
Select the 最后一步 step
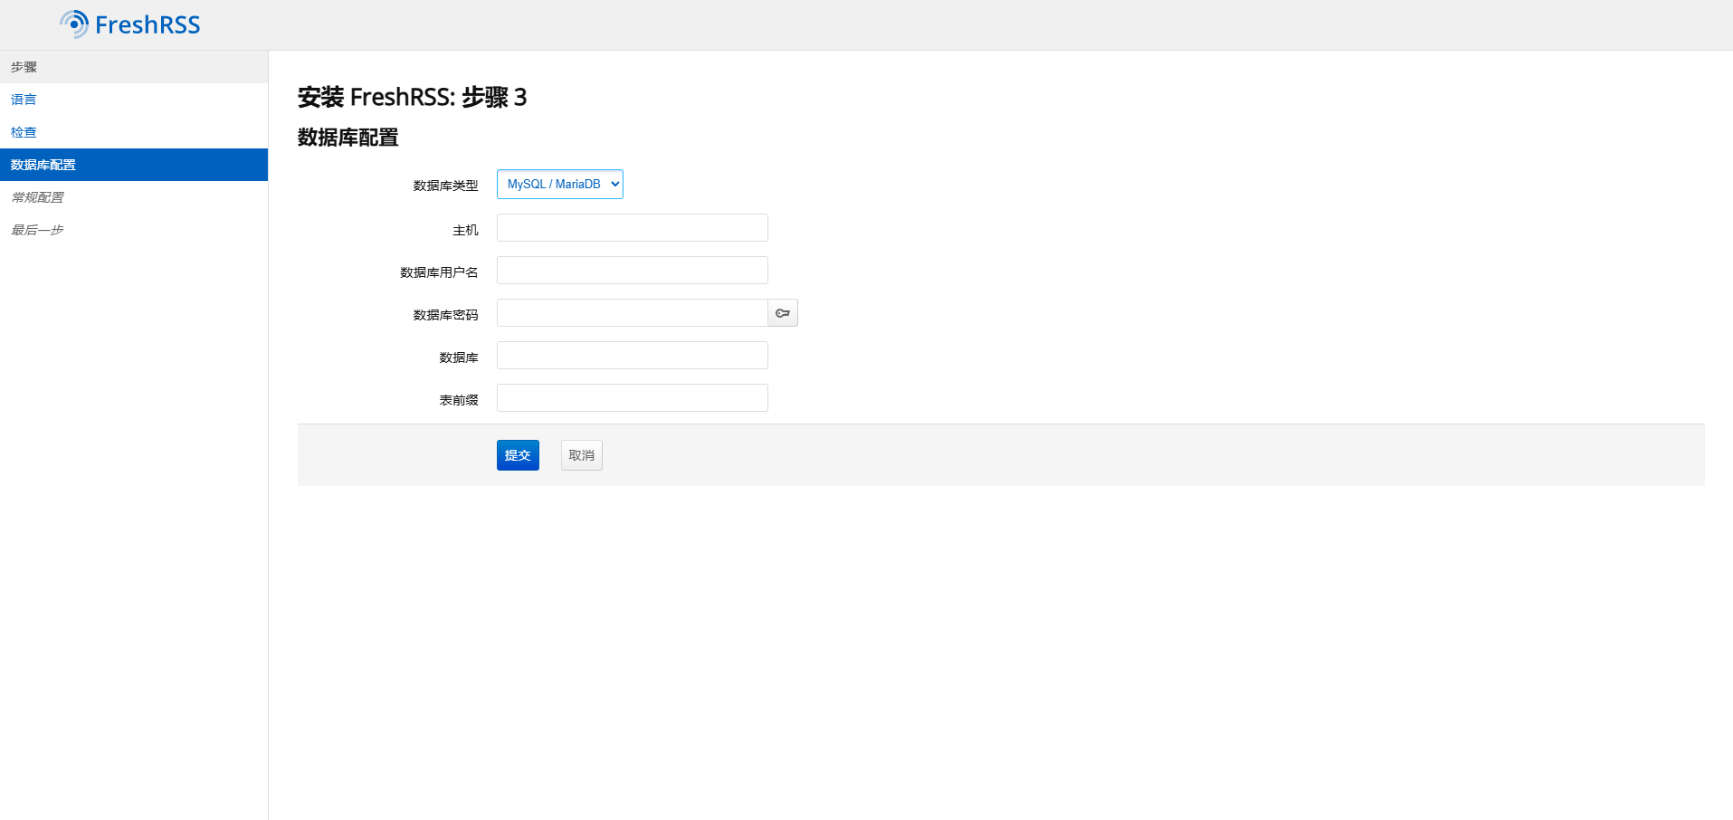tap(134, 230)
